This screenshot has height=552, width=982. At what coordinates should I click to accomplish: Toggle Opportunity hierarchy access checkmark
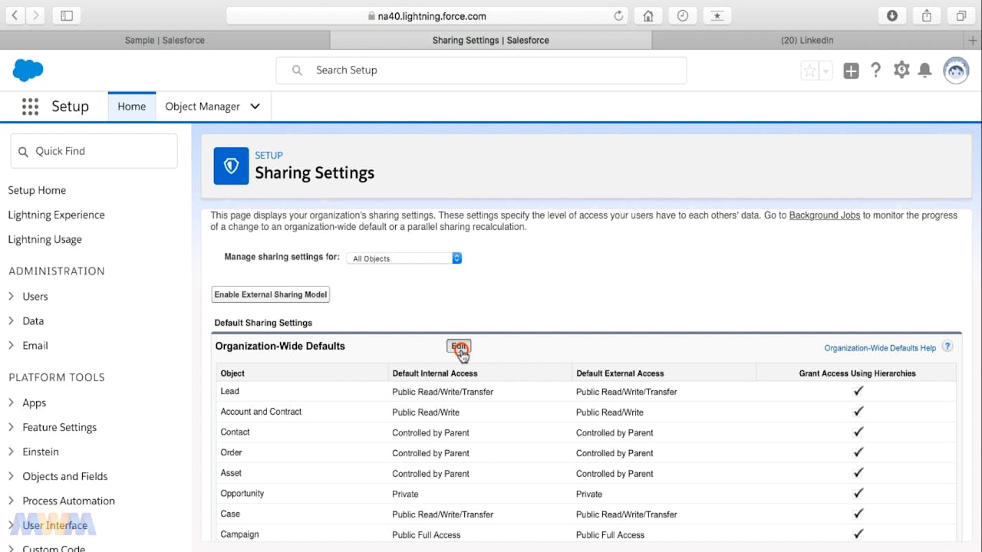858,494
